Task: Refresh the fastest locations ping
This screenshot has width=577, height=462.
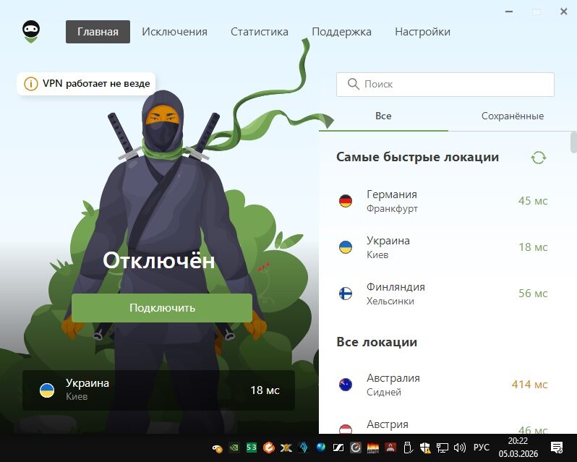Action: [539, 158]
